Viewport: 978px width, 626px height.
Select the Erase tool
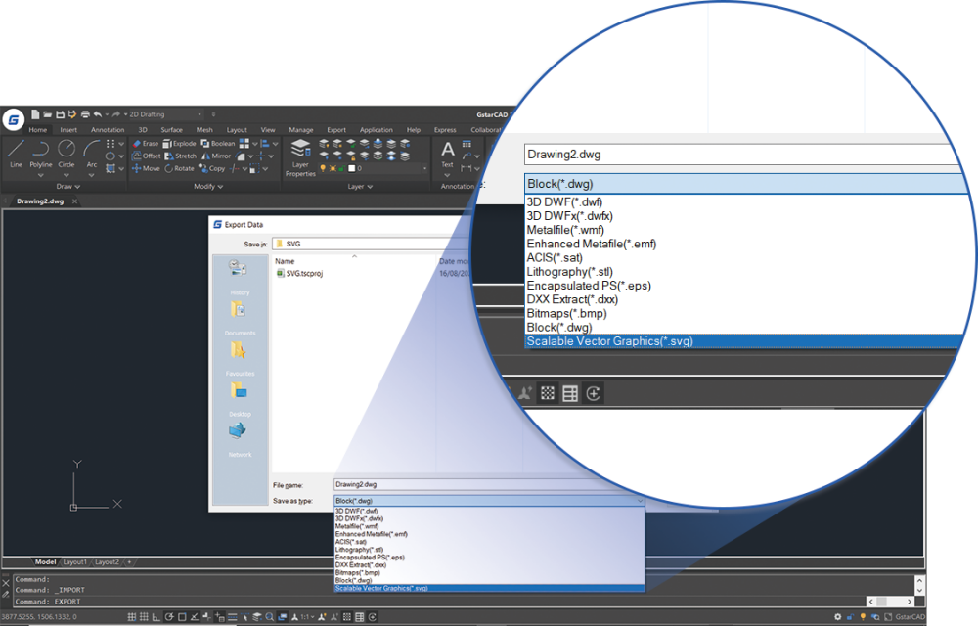click(x=146, y=144)
